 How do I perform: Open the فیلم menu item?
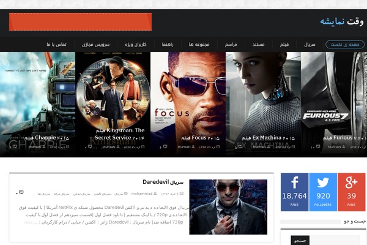click(x=284, y=45)
